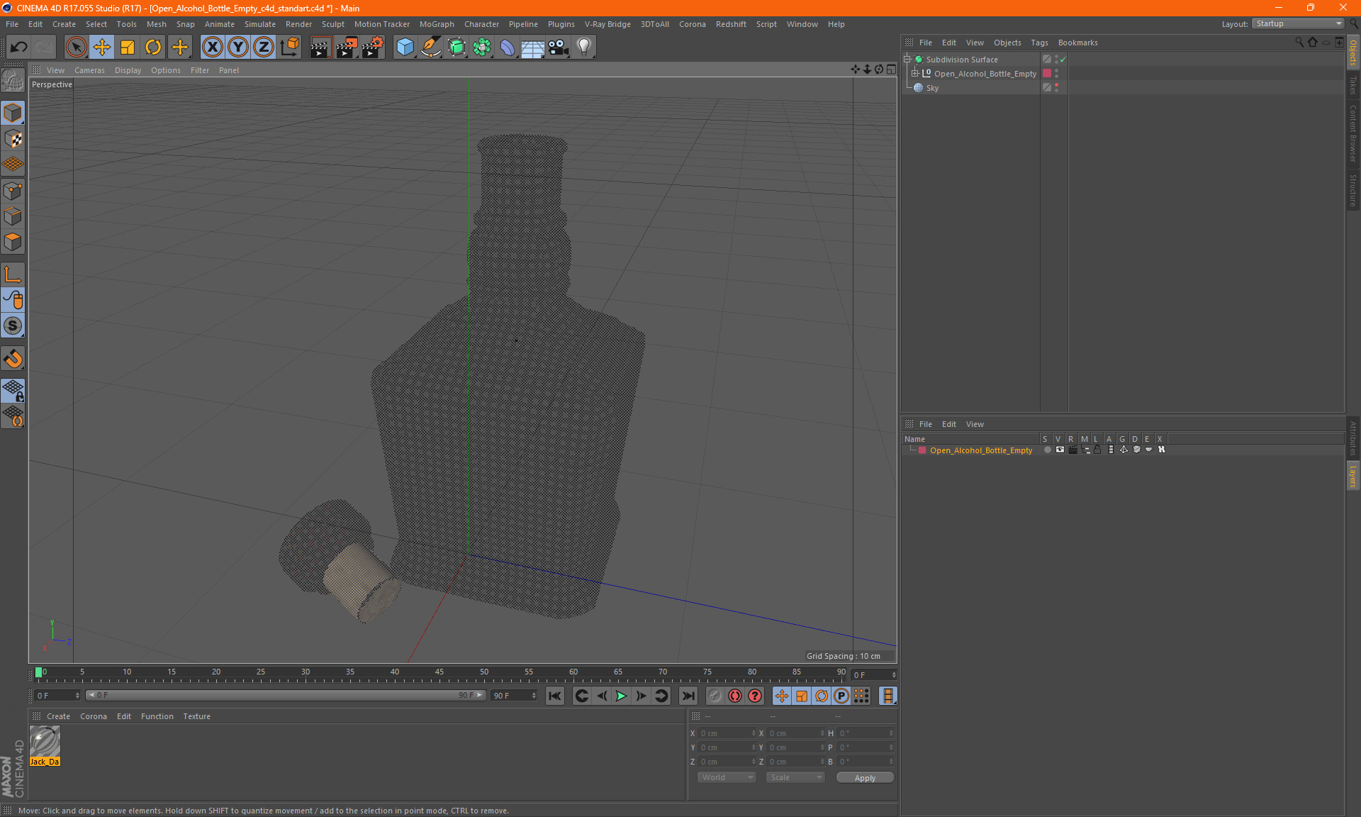The image size is (1361, 817).
Task: Click the preview range slider bar
Action: (286, 695)
